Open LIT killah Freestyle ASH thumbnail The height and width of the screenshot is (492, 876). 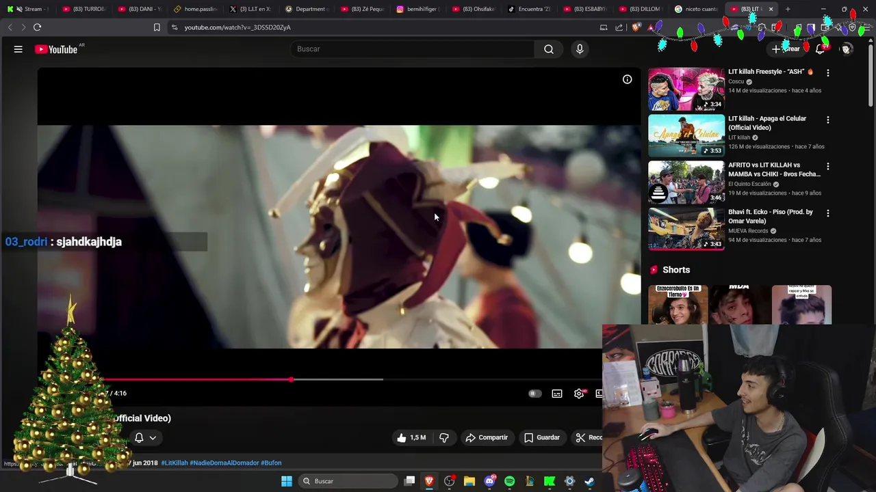[686, 89]
